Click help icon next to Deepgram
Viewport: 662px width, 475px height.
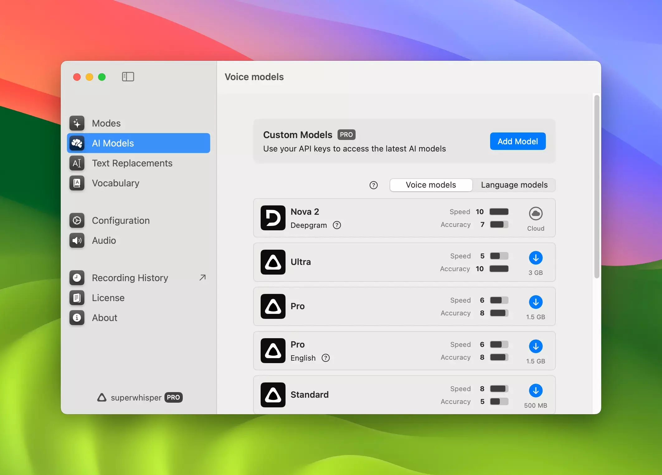pyautogui.click(x=337, y=225)
